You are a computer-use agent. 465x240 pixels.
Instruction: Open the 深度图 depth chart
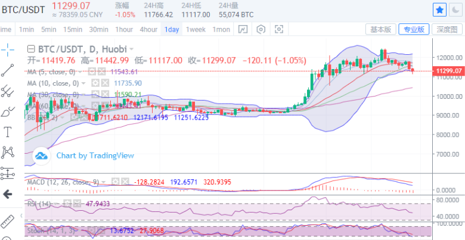[447, 29]
